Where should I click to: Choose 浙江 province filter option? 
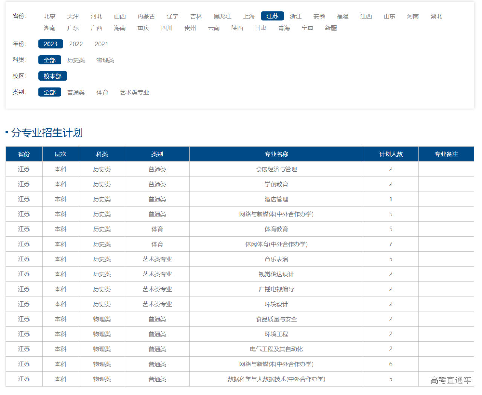[296, 16]
